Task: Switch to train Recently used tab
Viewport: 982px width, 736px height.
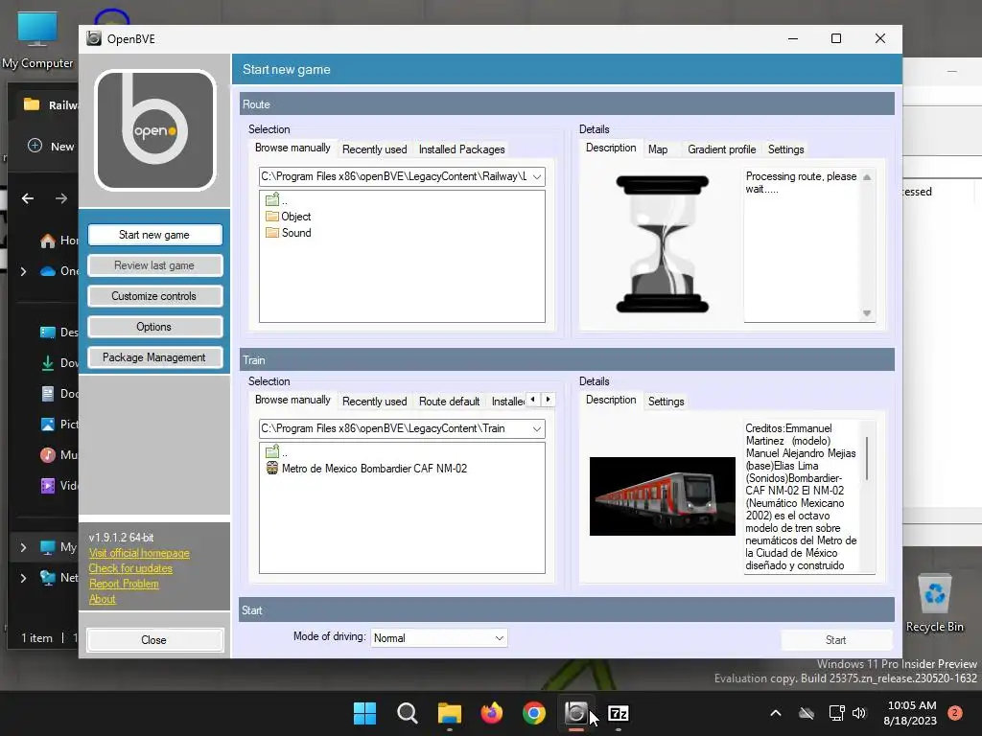Action: point(375,402)
